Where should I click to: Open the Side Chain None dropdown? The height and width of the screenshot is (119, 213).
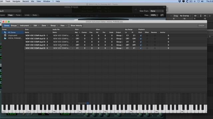tap(157, 11)
